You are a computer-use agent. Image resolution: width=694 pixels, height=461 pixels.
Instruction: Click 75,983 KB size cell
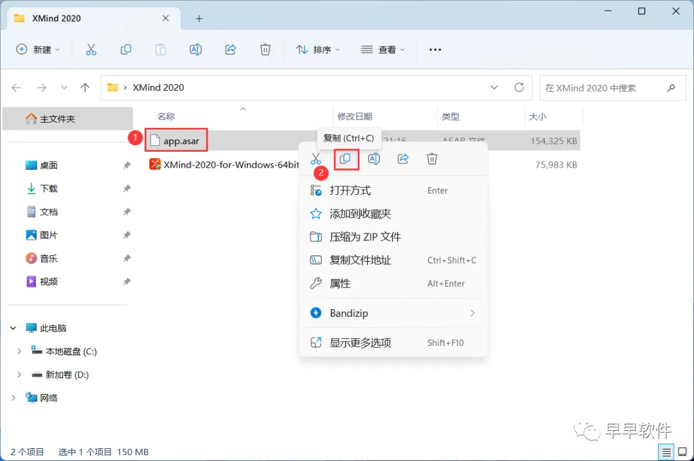click(x=556, y=165)
